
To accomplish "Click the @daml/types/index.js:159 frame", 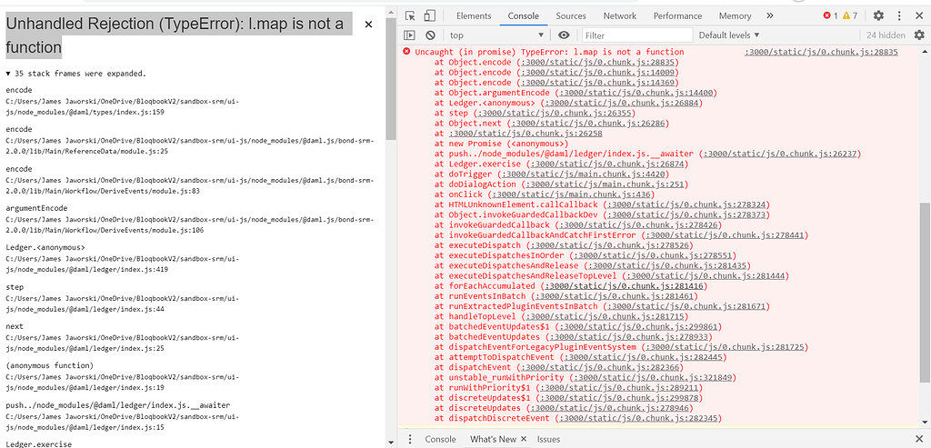I will pos(123,106).
